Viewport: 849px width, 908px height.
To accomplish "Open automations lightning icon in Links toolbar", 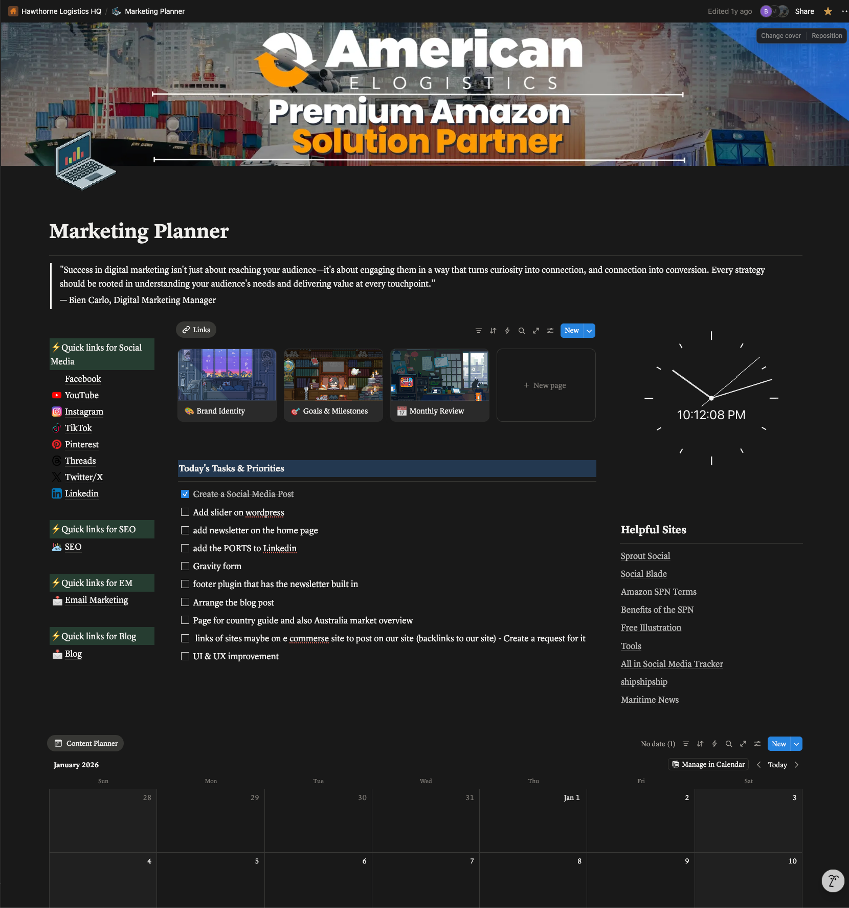I will click(x=507, y=331).
